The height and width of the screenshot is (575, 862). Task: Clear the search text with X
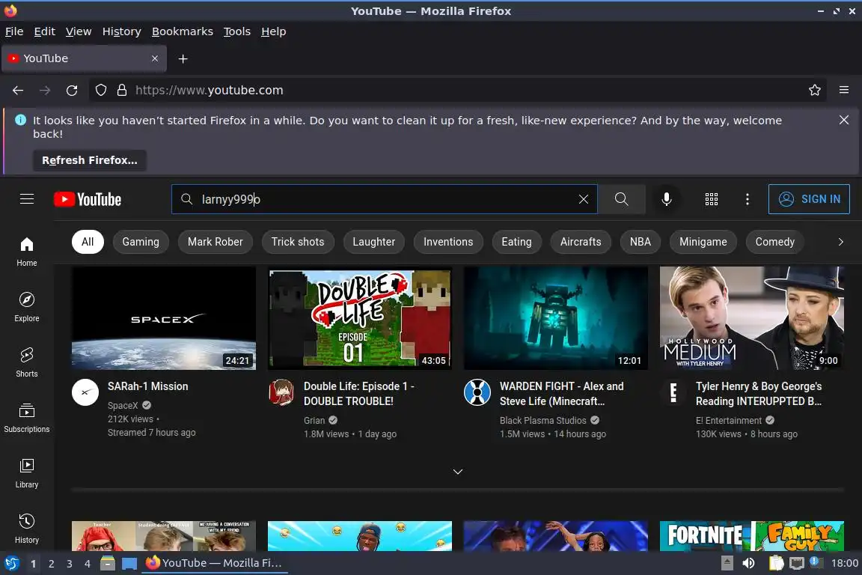(x=584, y=199)
